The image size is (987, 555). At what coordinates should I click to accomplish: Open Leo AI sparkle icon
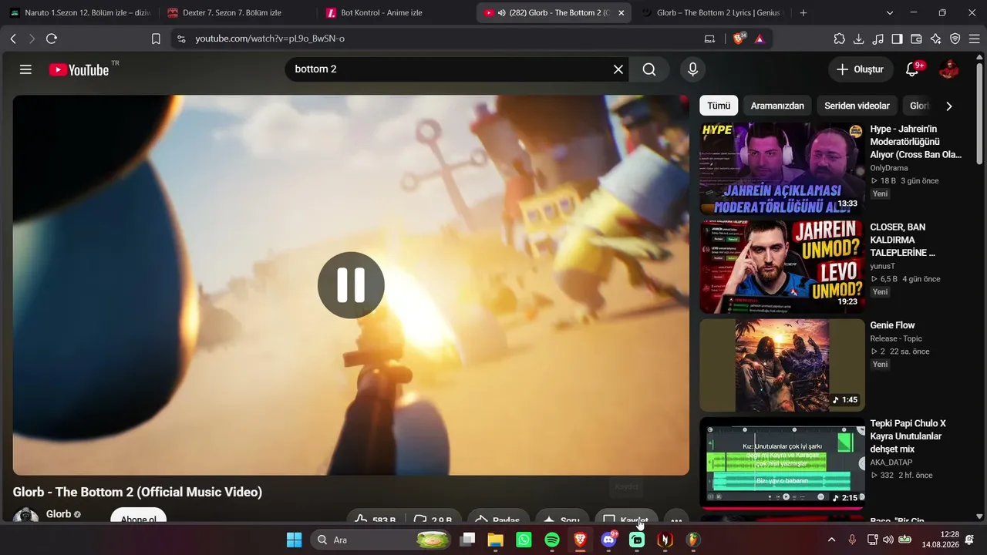point(936,39)
